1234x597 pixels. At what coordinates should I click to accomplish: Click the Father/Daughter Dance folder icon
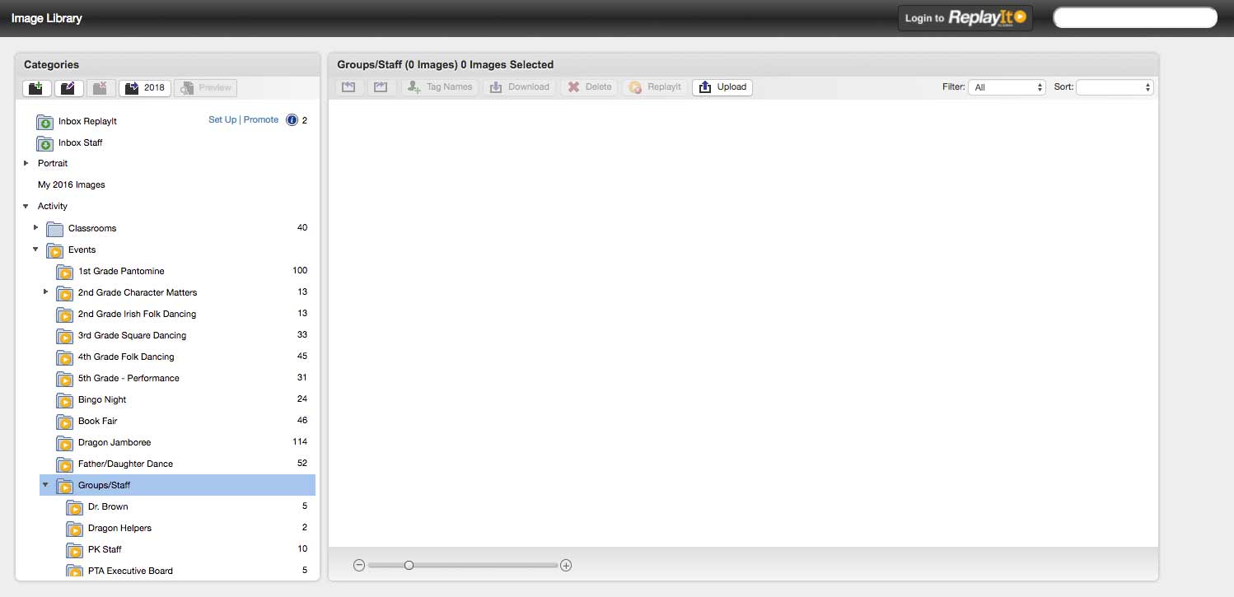pos(65,464)
